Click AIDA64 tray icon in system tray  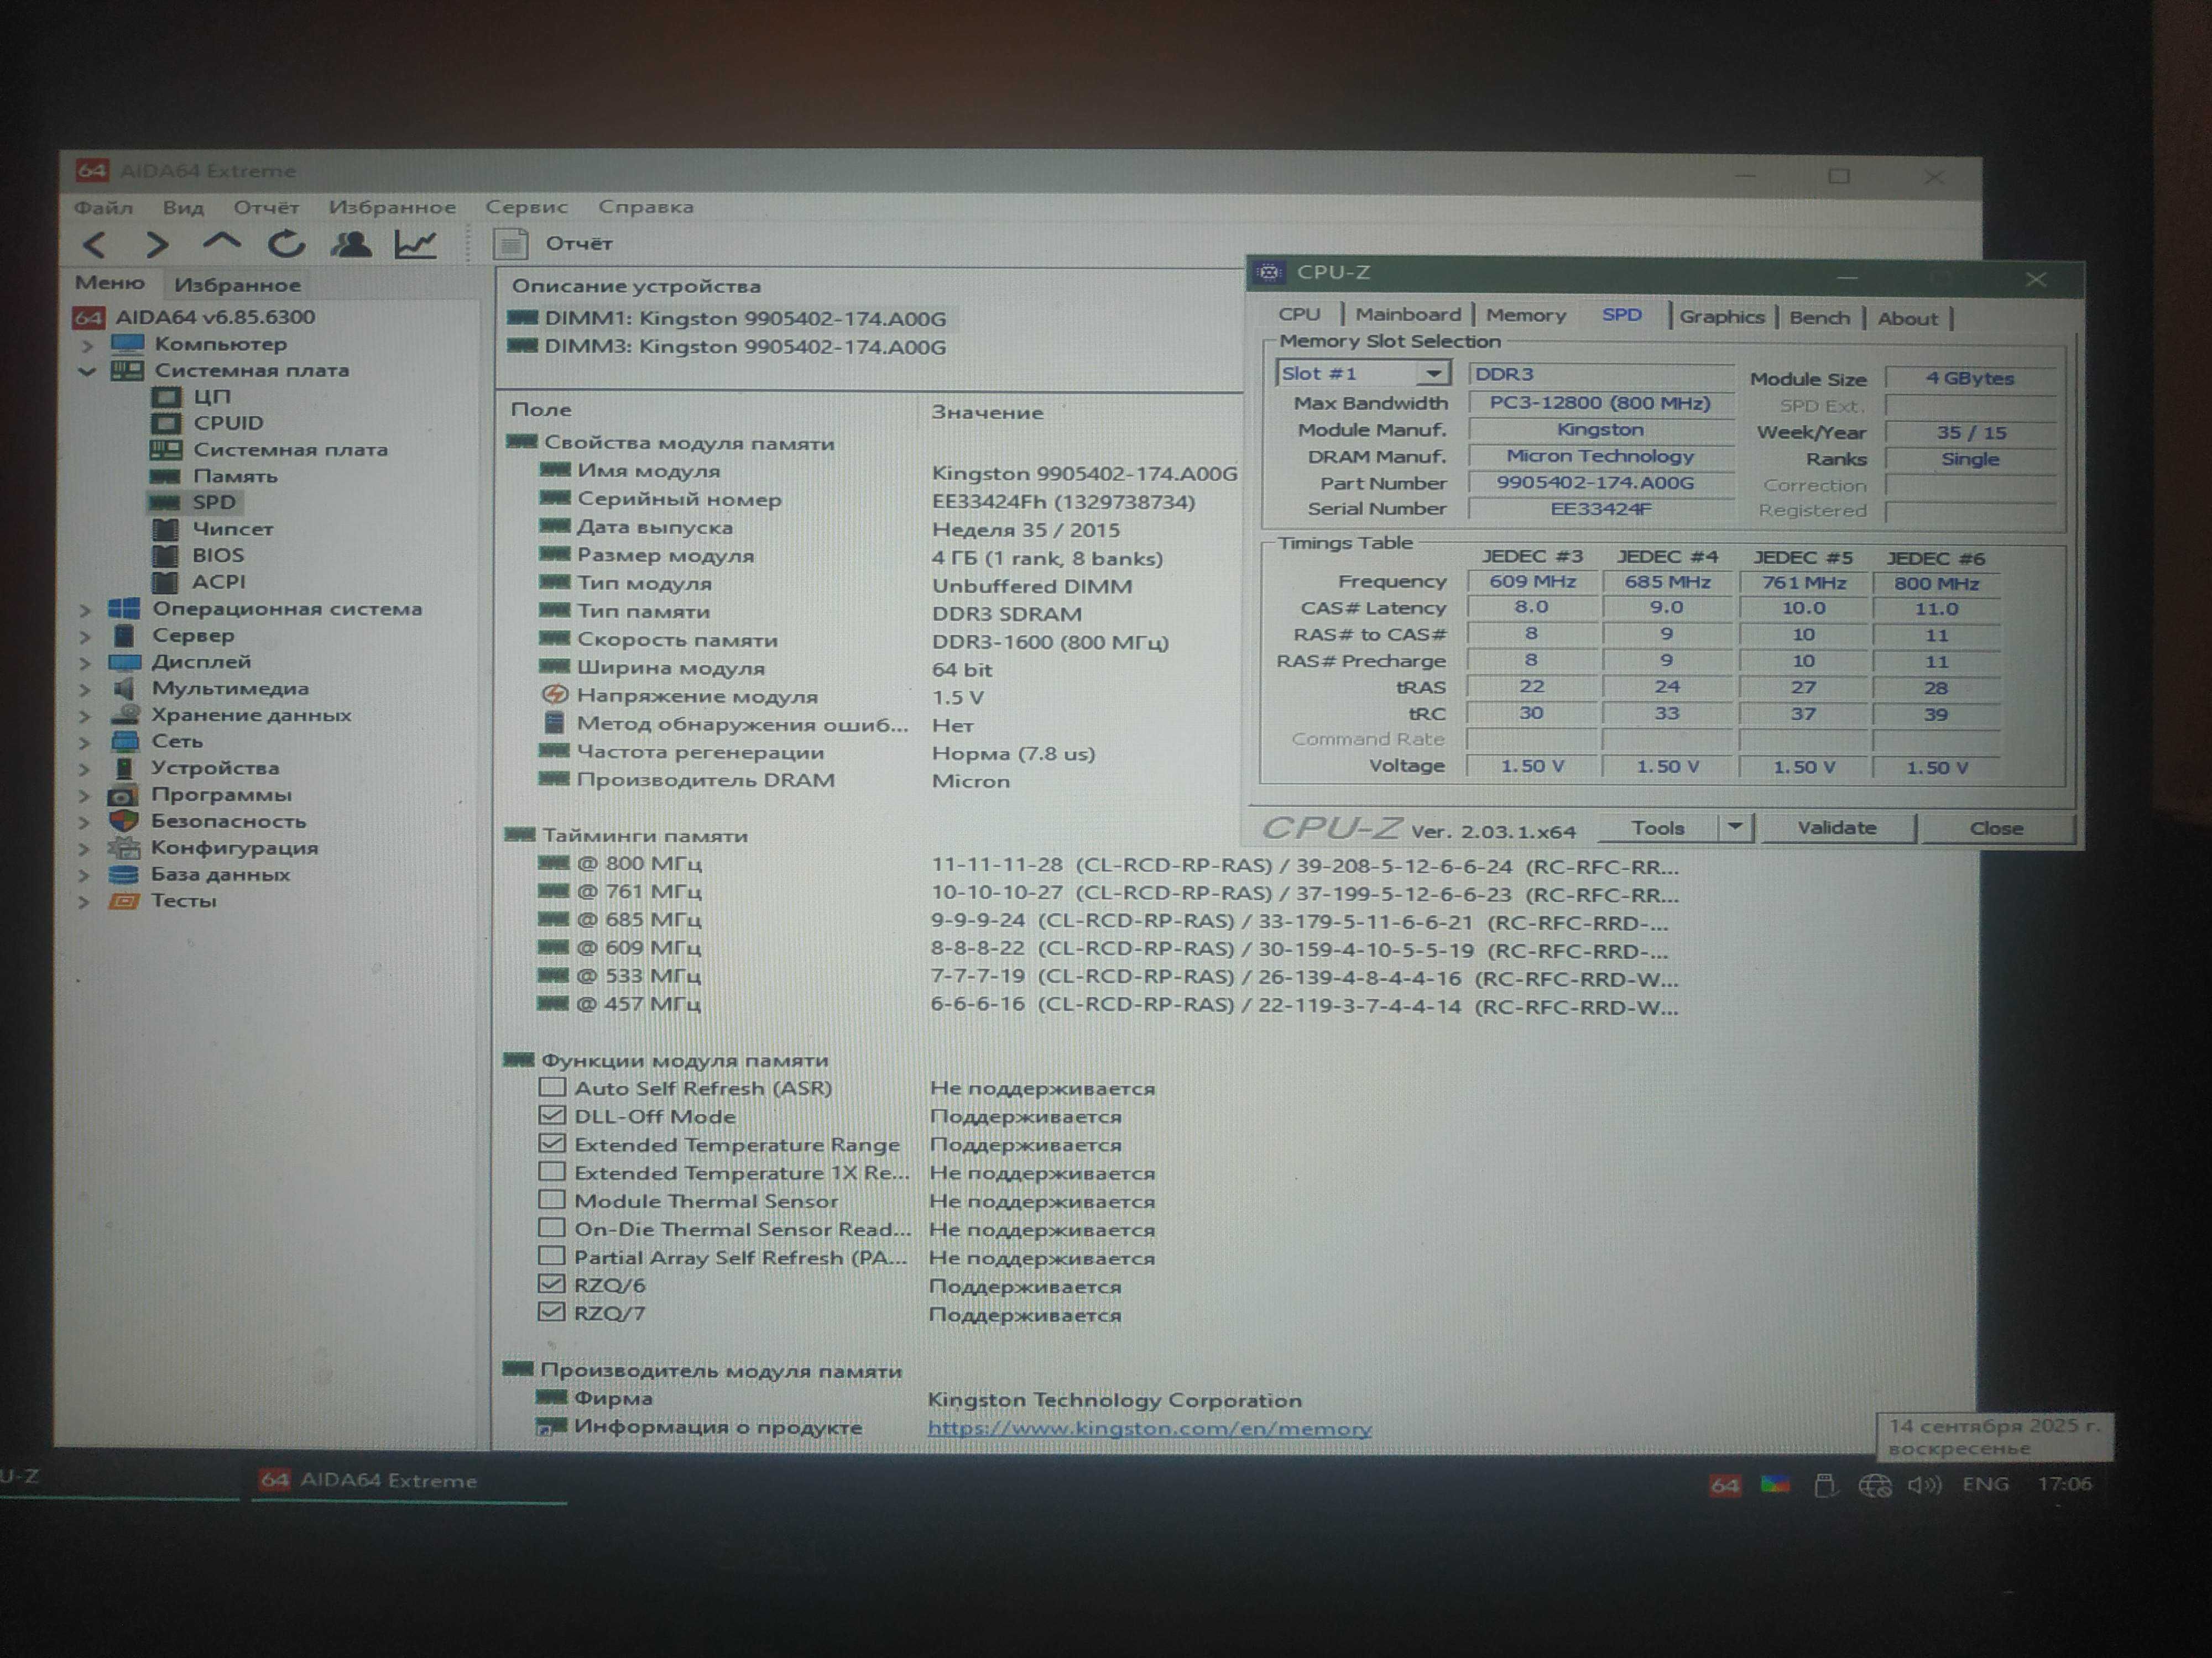click(x=1724, y=1485)
